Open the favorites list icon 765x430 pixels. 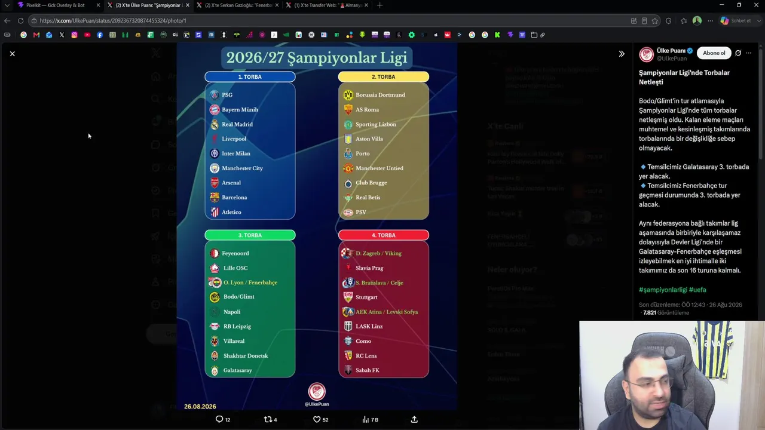click(x=684, y=20)
